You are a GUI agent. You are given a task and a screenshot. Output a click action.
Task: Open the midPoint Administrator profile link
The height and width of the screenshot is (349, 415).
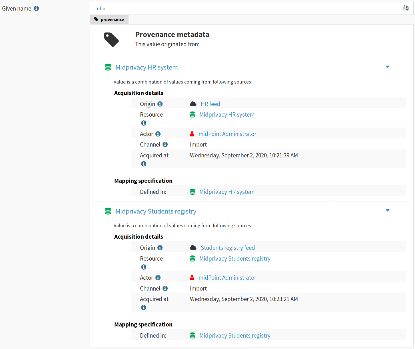227,133
